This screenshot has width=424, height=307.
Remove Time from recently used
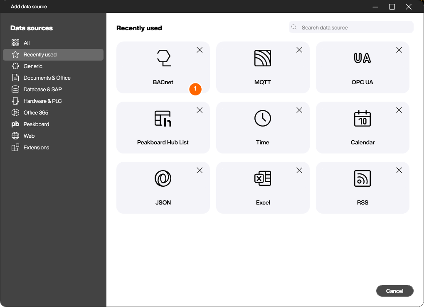[299, 110]
